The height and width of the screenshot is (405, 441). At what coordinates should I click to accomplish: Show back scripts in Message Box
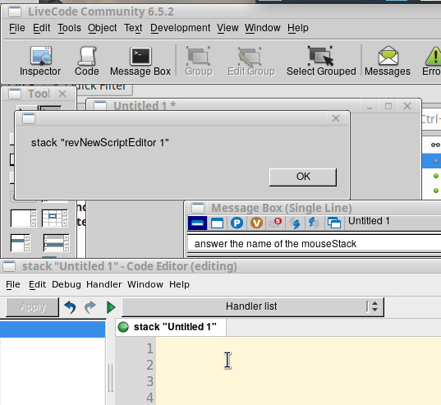coord(314,223)
